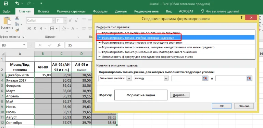Viewport: 263px width, 128px height.
Task: Copy selection with the copy icon
Action: click(x=16, y=24)
